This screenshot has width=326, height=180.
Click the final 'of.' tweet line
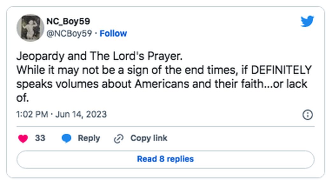point(23,98)
